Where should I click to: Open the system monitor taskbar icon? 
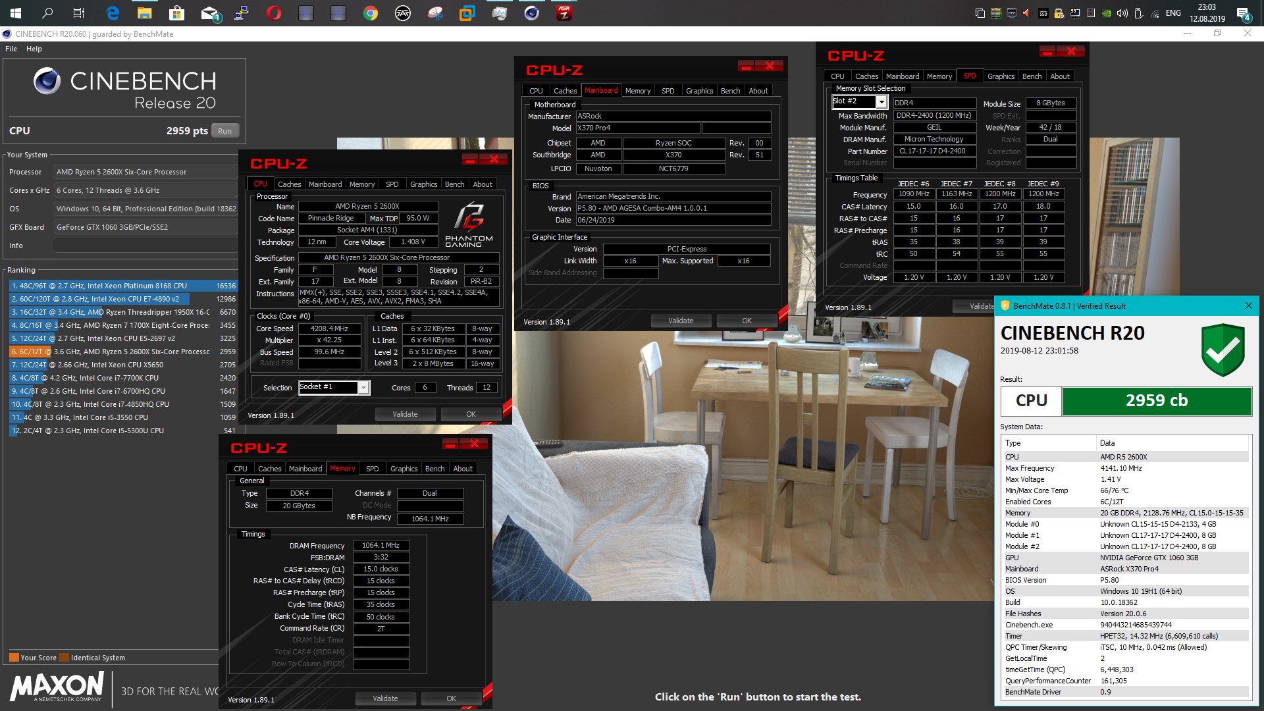(x=500, y=13)
